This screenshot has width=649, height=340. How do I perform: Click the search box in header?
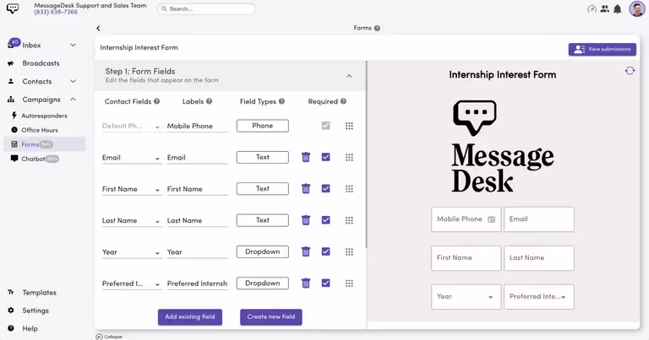pyautogui.click(x=206, y=8)
